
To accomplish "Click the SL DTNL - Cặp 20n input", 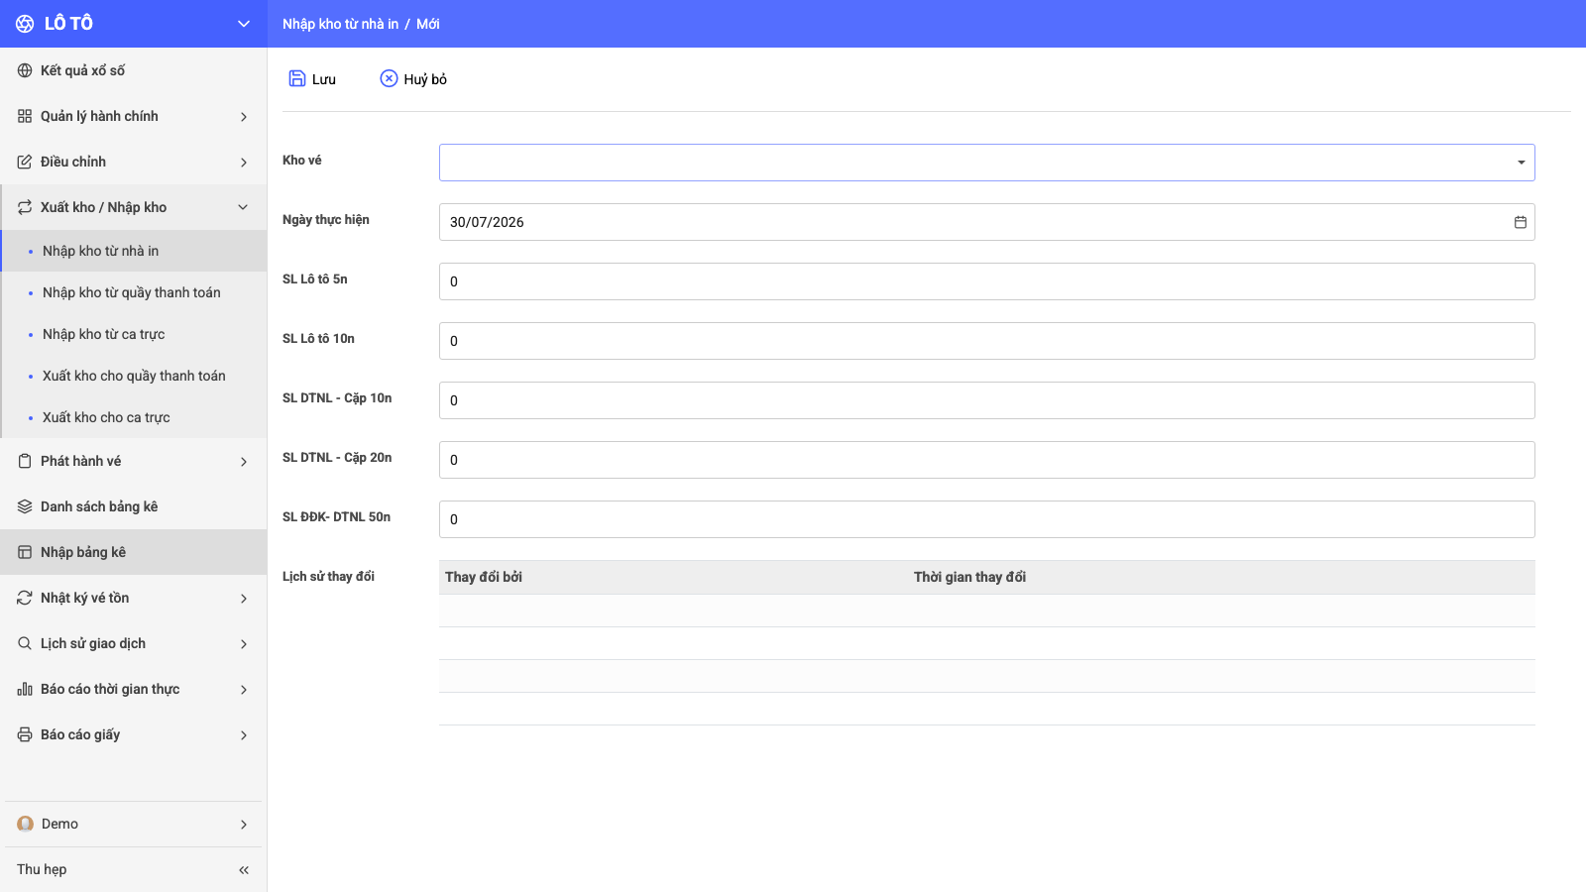I will click(x=986, y=460).
